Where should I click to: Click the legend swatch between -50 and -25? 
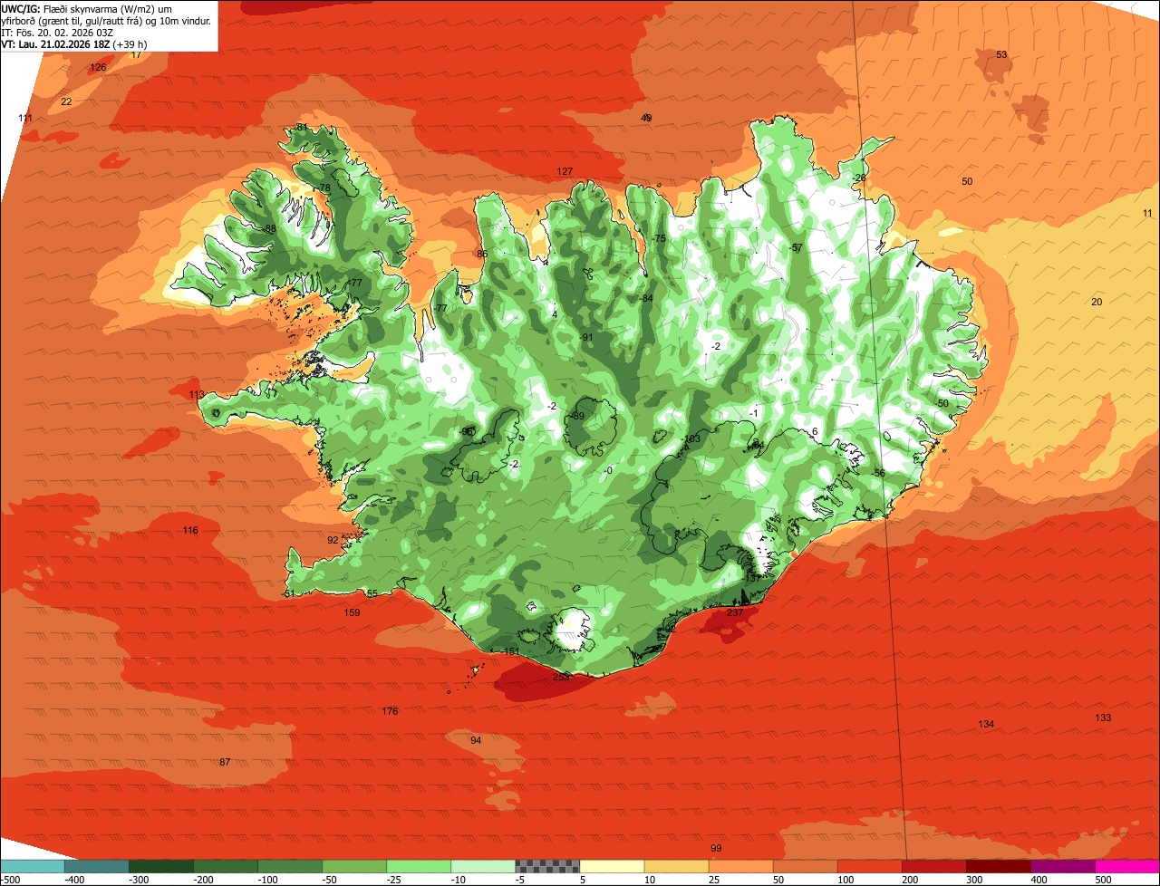(x=354, y=867)
